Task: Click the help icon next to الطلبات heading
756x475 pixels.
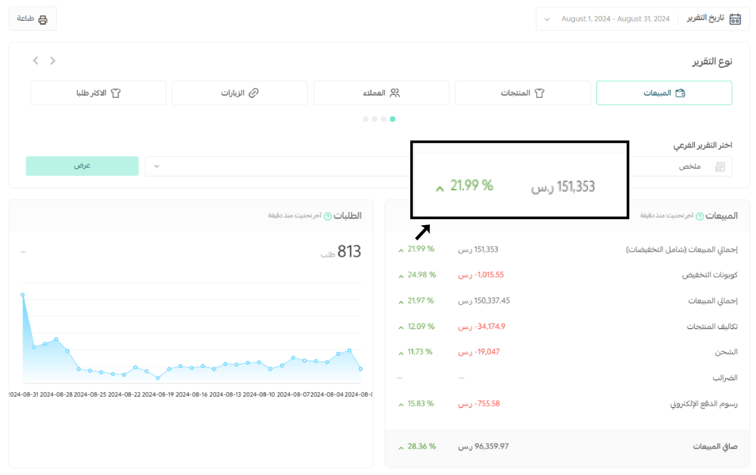Action: (x=327, y=216)
